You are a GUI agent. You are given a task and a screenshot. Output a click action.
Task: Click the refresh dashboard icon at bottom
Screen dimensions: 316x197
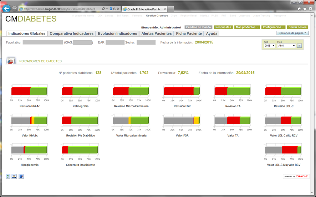point(8,176)
